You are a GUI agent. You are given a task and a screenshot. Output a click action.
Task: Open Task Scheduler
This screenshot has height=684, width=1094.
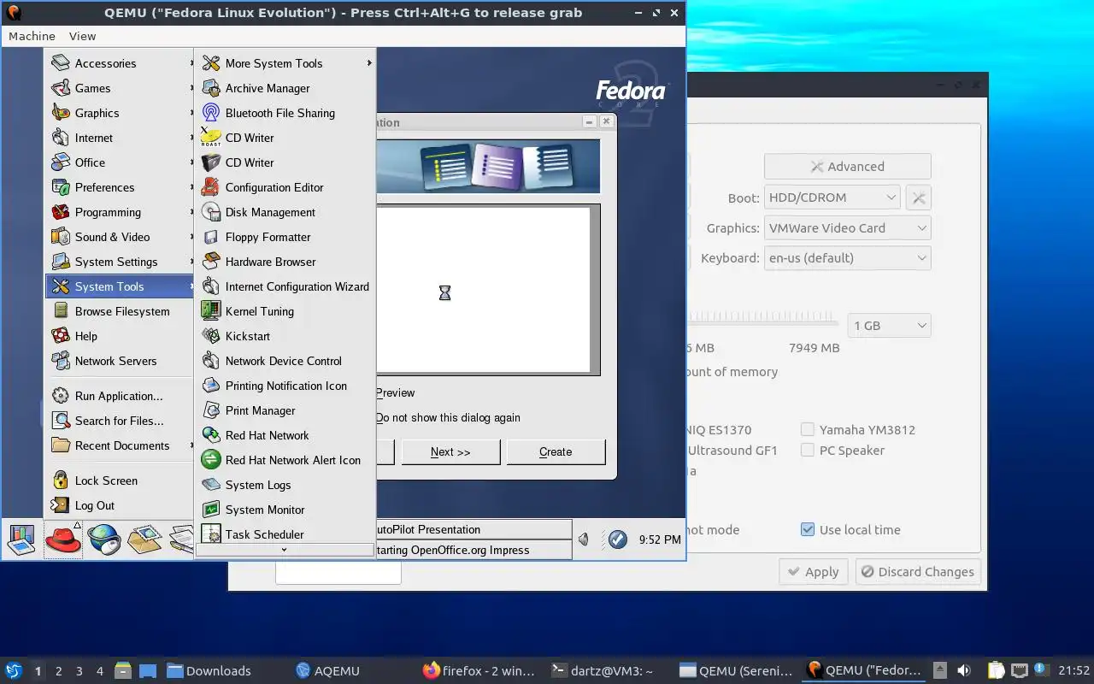click(x=285, y=534)
